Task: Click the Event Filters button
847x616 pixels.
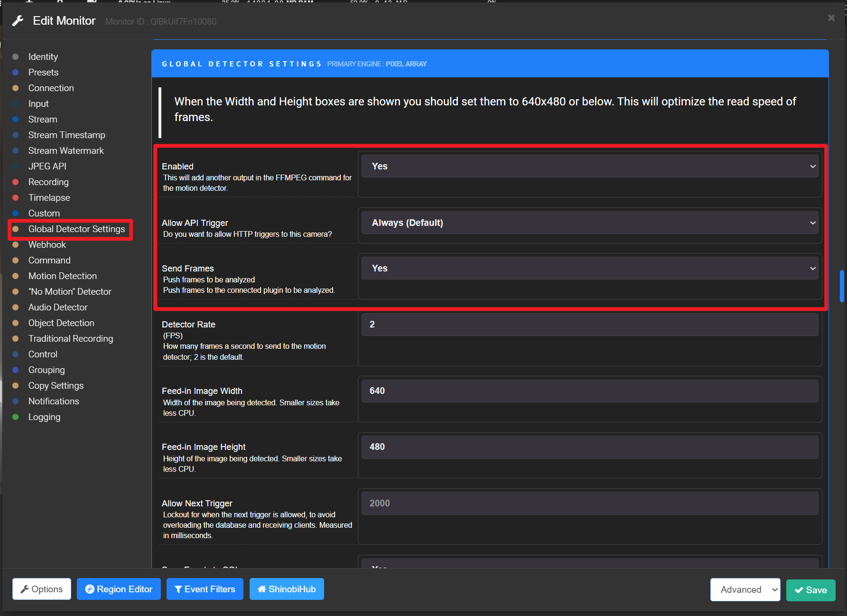Action: pos(205,589)
